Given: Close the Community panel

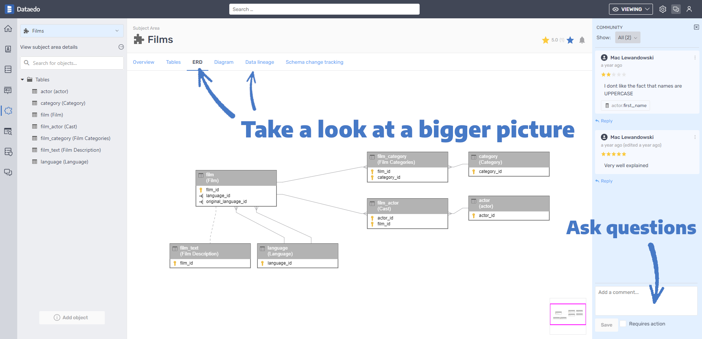Looking at the screenshot, I should [696, 27].
